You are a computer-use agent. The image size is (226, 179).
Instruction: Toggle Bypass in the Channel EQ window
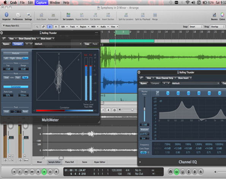pos(144,83)
